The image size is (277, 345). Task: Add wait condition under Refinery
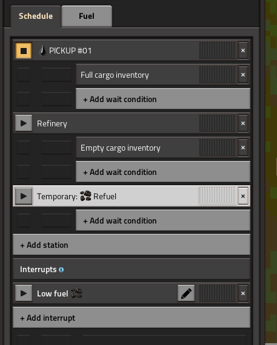click(x=163, y=172)
